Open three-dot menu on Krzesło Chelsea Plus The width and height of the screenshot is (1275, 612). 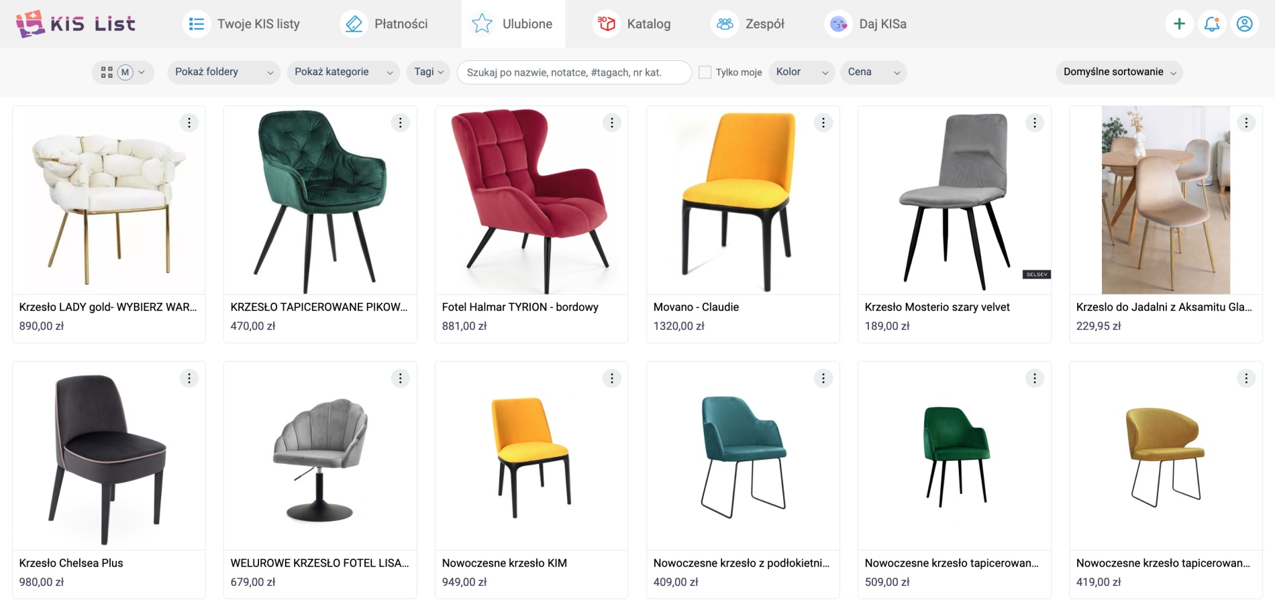189,379
